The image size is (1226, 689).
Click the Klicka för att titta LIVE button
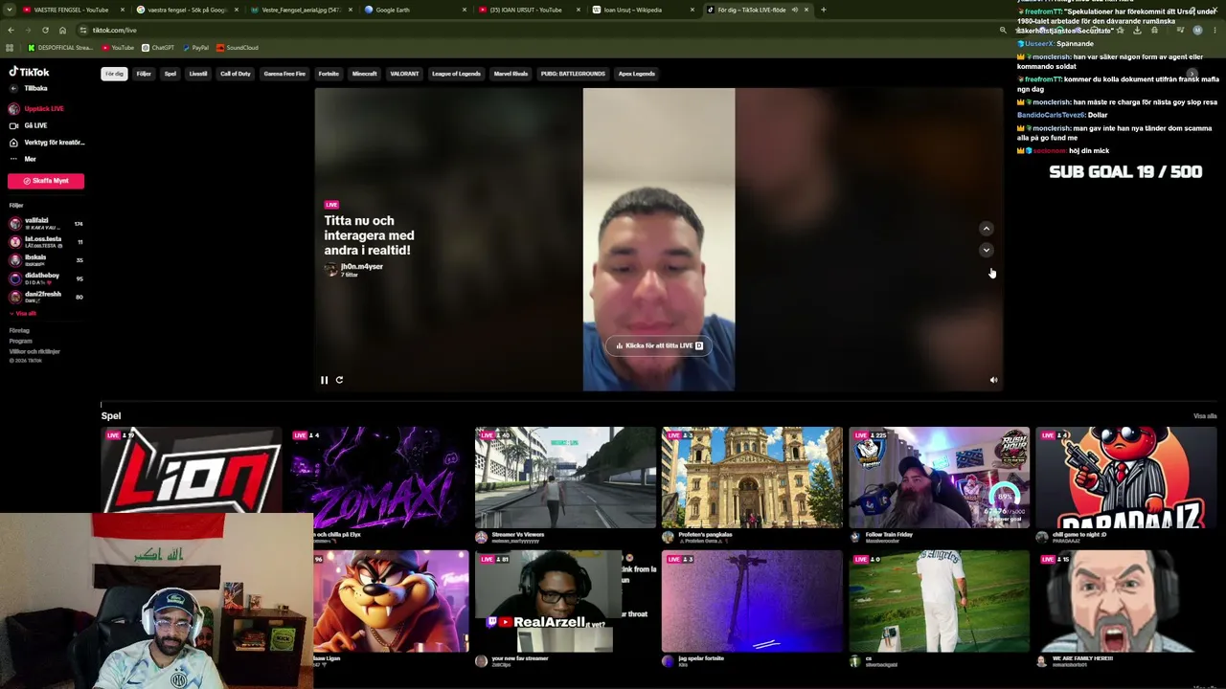click(x=659, y=345)
